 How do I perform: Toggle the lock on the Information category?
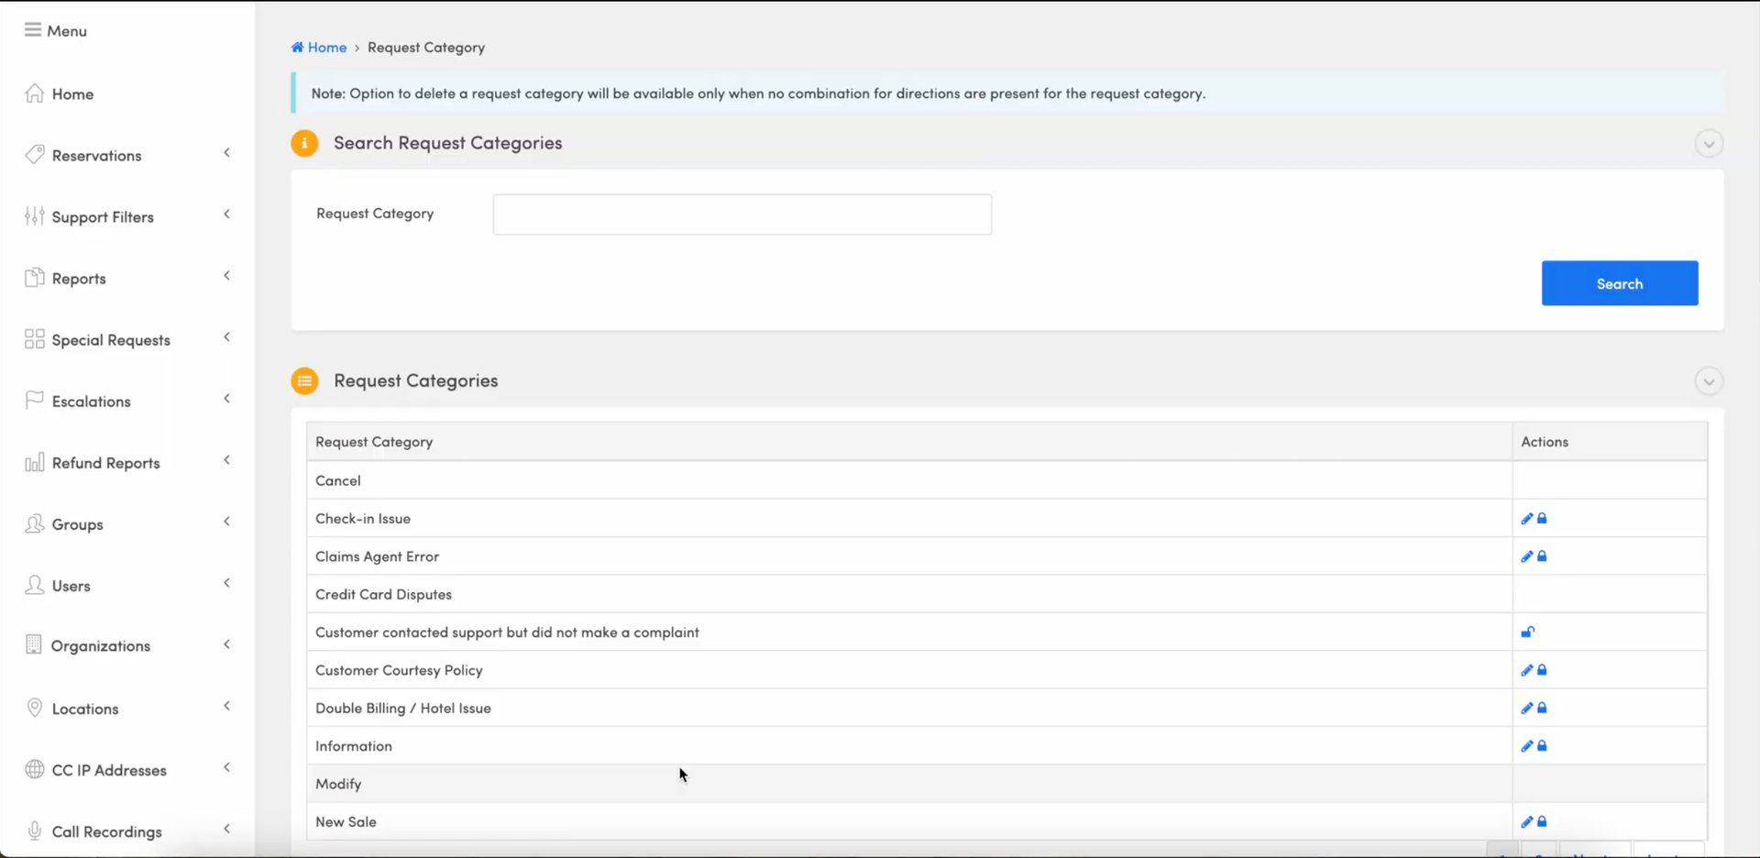click(1542, 746)
